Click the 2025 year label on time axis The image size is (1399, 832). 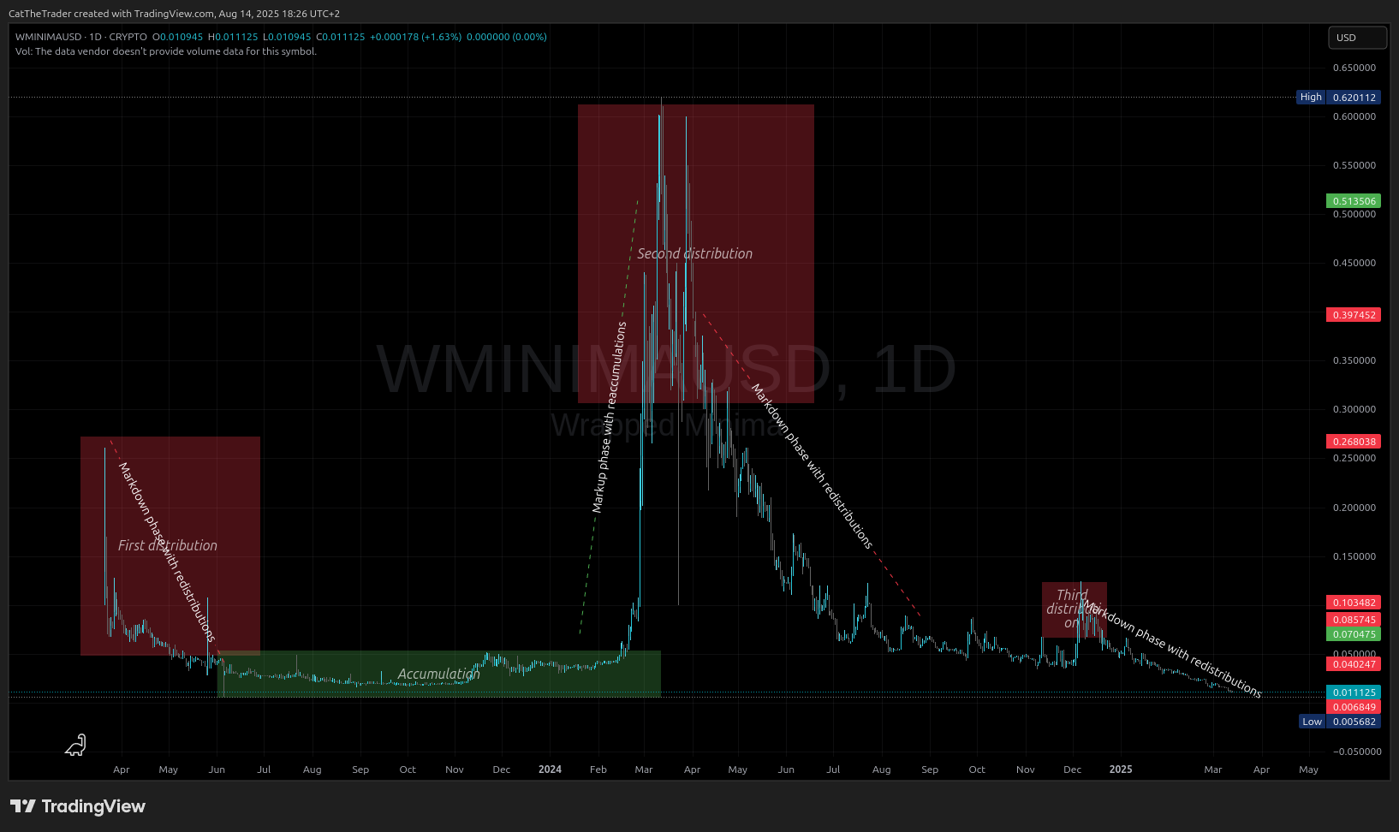click(x=1121, y=770)
